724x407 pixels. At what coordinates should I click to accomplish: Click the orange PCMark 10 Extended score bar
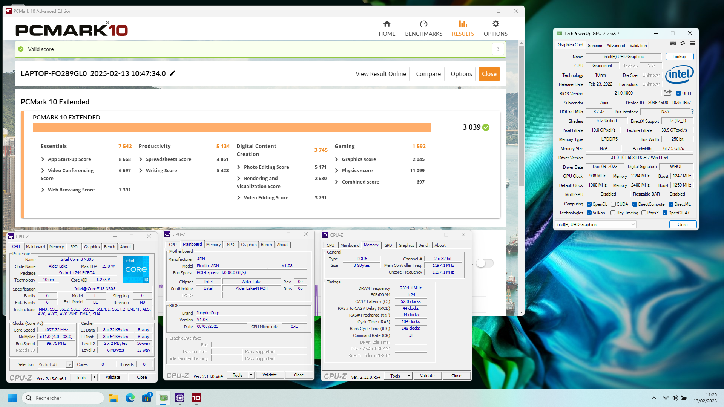tap(232, 128)
